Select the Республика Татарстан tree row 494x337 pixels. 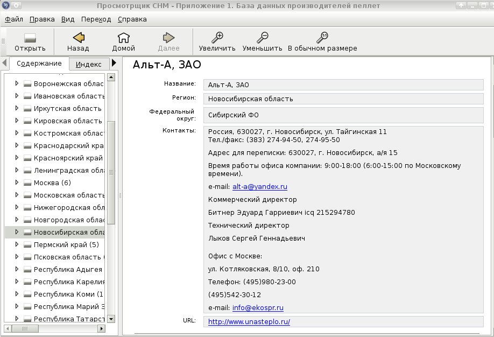click(x=55, y=318)
